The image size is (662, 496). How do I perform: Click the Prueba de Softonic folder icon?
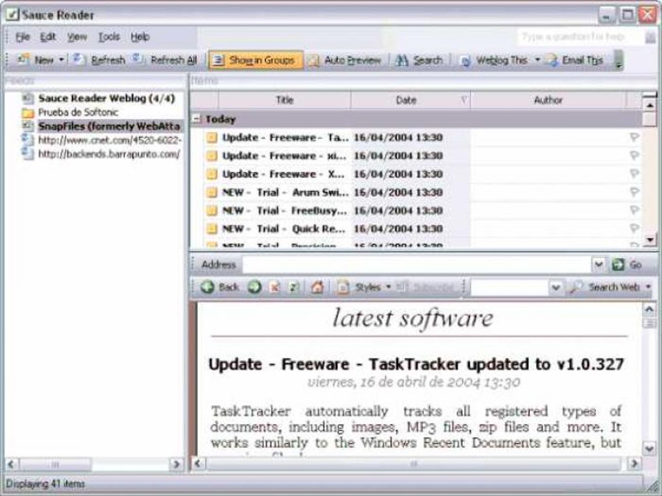pos(28,113)
